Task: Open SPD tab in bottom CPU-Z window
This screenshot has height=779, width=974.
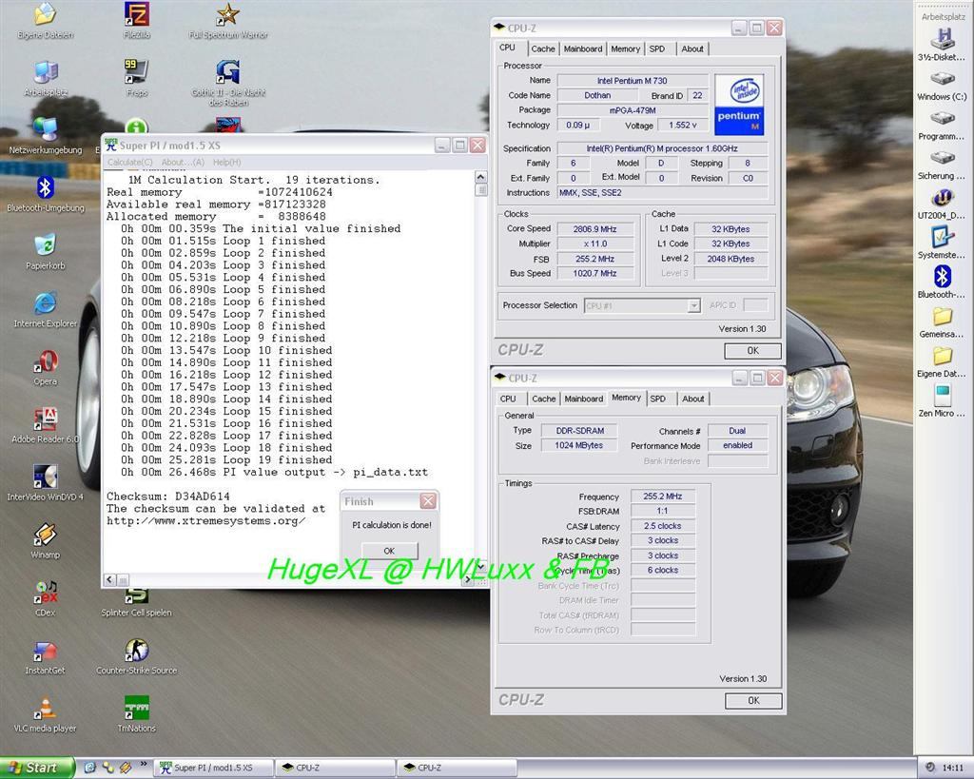Action: tap(658, 399)
